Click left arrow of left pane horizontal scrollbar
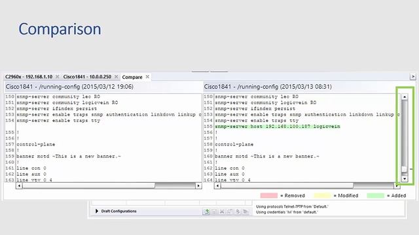 click(x=19, y=185)
